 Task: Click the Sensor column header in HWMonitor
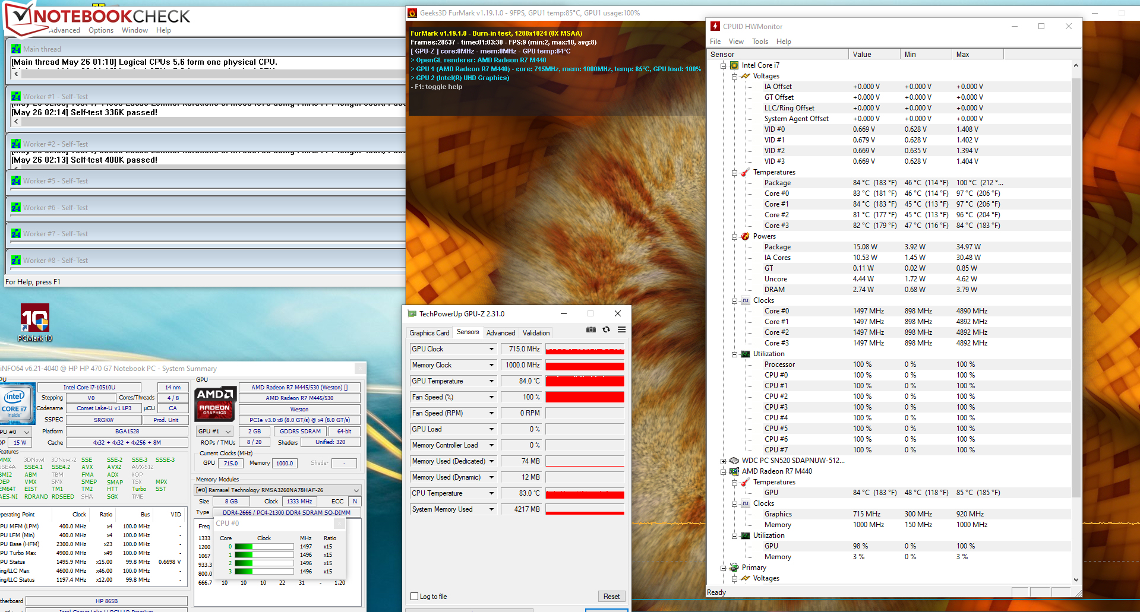tap(778, 55)
